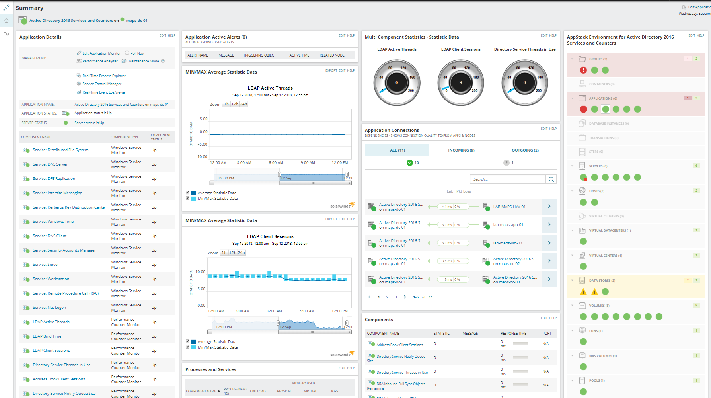Expand the LAB-MAPS-HYV-01 connection row arrow
Screen dimensions: 711x398
(549, 207)
